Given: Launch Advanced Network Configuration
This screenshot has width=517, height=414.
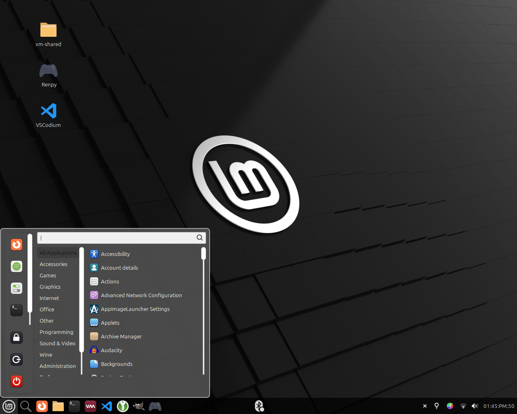Looking at the screenshot, I should coord(144,295).
